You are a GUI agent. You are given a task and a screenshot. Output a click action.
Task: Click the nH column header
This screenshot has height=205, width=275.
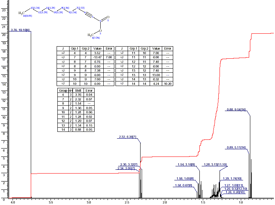[x=71, y=91]
